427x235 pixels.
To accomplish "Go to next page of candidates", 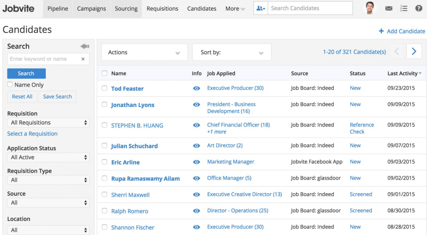I will (x=414, y=51).
